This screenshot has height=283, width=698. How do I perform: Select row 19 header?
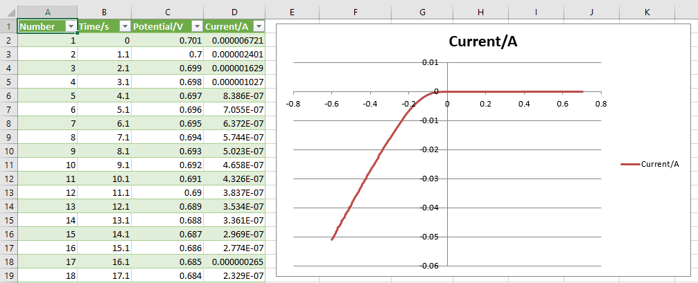[x=8, y=275]
